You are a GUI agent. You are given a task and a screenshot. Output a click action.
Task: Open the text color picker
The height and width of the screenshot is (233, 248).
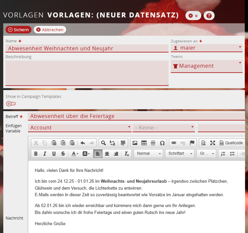tap(75, 153)
